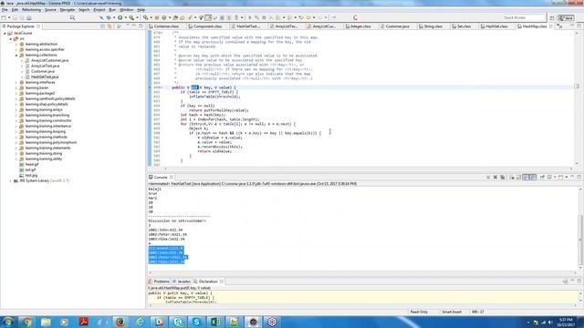Image resolution: width=584 pixels, height=328 pixels.
Task: Click the Open Perspective icon
Action: (x=552, y=17)
